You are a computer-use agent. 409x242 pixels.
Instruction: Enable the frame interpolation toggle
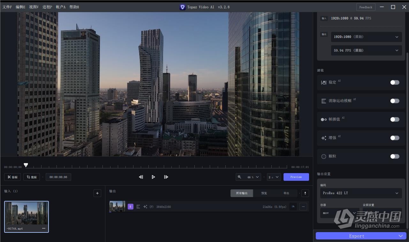click(x=395, y=119)
